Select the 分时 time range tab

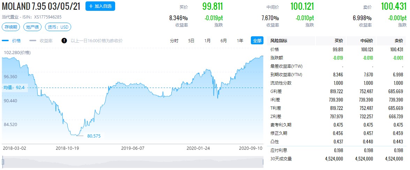click(x=174, y=40)
